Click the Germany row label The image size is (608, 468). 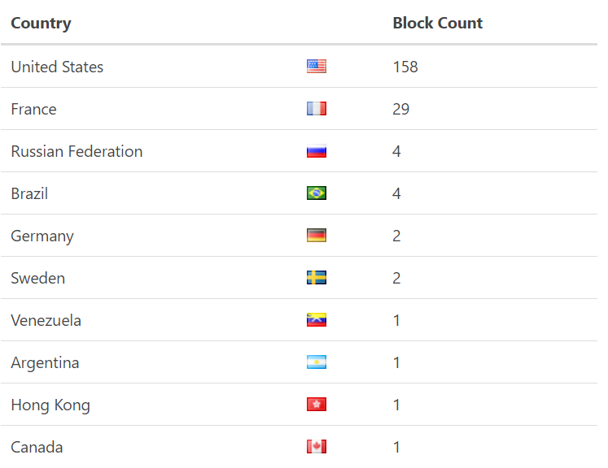(x=42, y=236)
